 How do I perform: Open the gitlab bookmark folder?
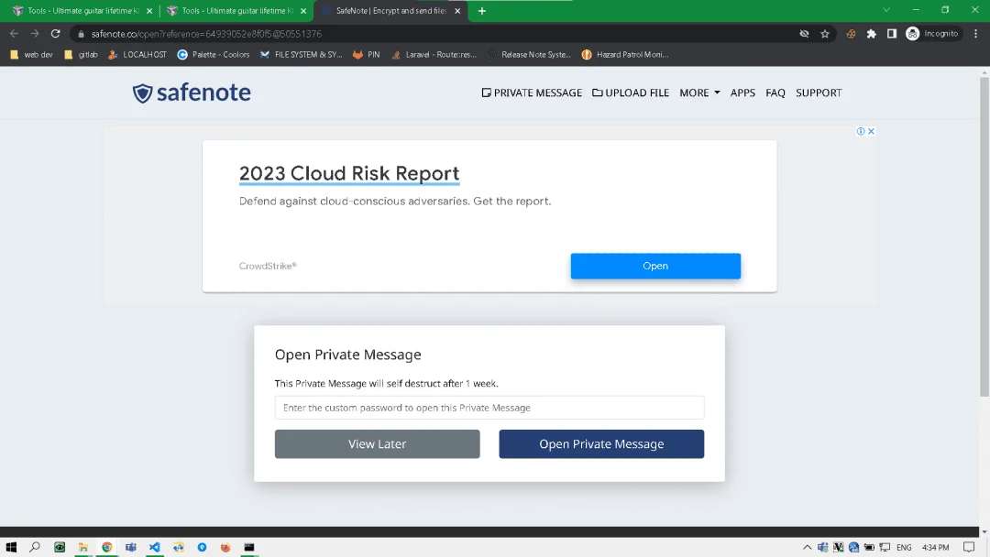tap(82, 55)
